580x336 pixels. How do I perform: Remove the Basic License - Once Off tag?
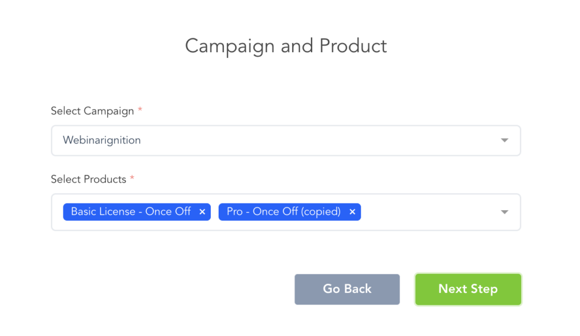click(202, 212)
